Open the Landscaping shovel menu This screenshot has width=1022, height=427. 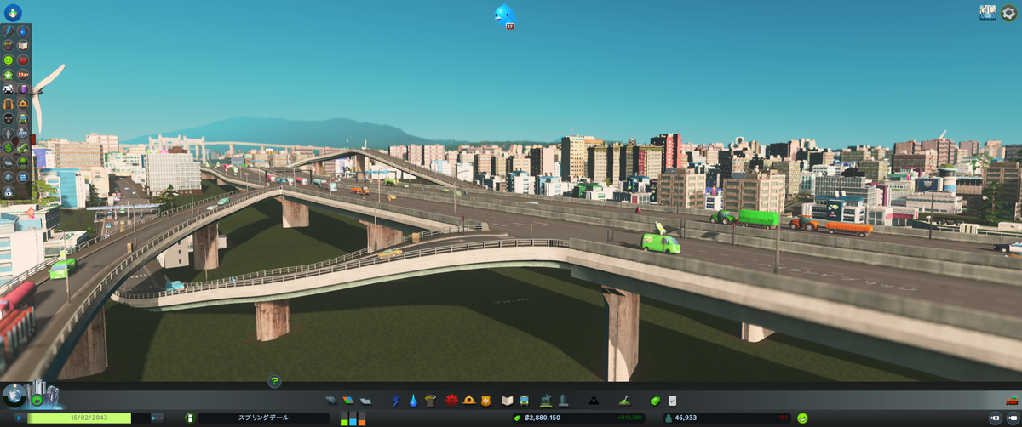click(x=624, y=401)
